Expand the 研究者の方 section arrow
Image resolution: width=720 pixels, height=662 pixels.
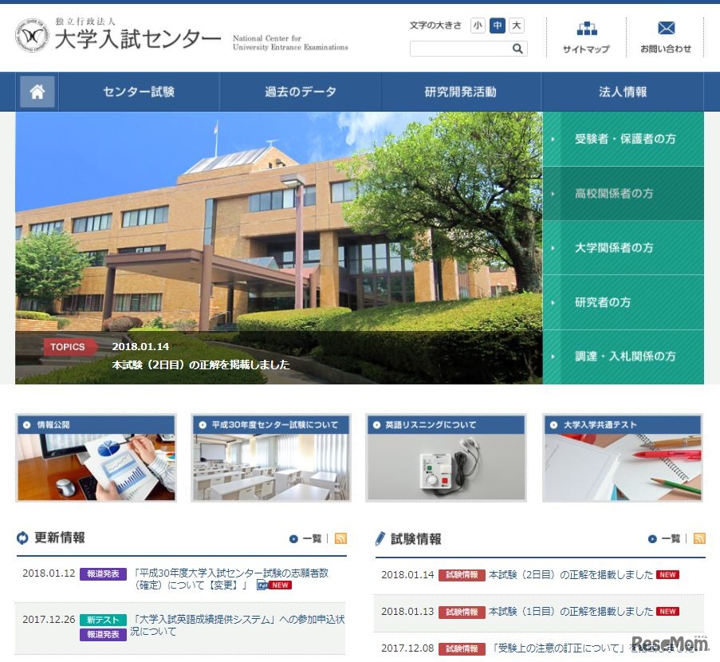pyautogui.click(x=554, y=303)
